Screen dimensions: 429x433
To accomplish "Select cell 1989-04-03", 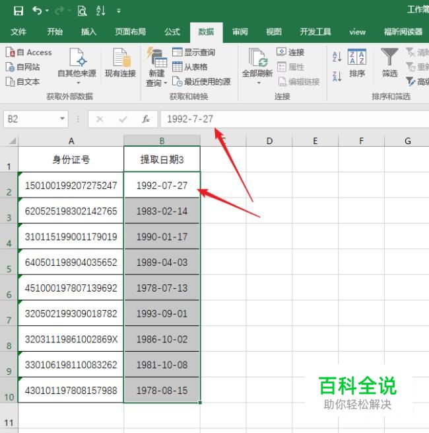I will (x=162, y=262).
